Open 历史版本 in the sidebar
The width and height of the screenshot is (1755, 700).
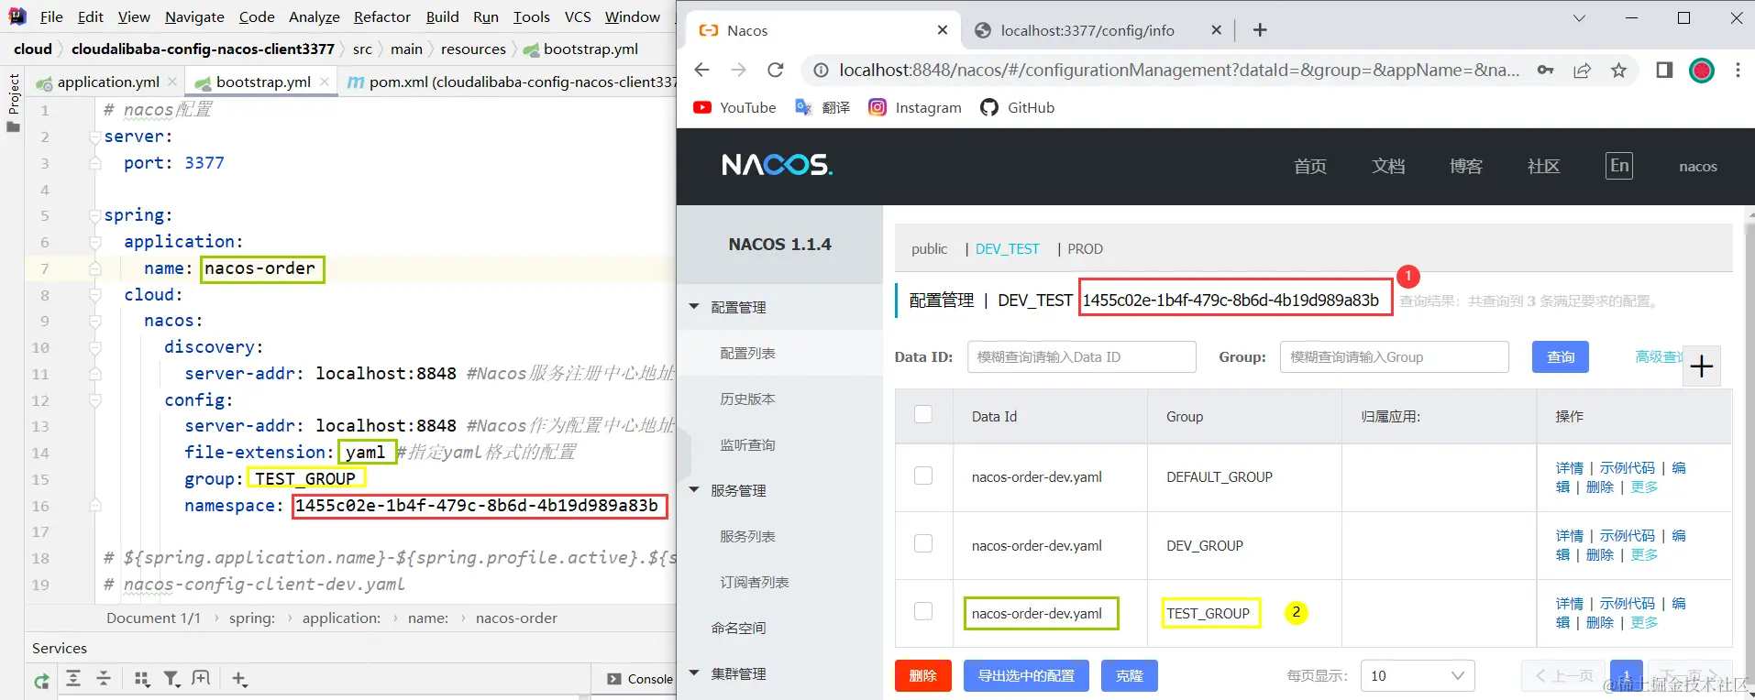pyautogui.click(x=747, y=399)
